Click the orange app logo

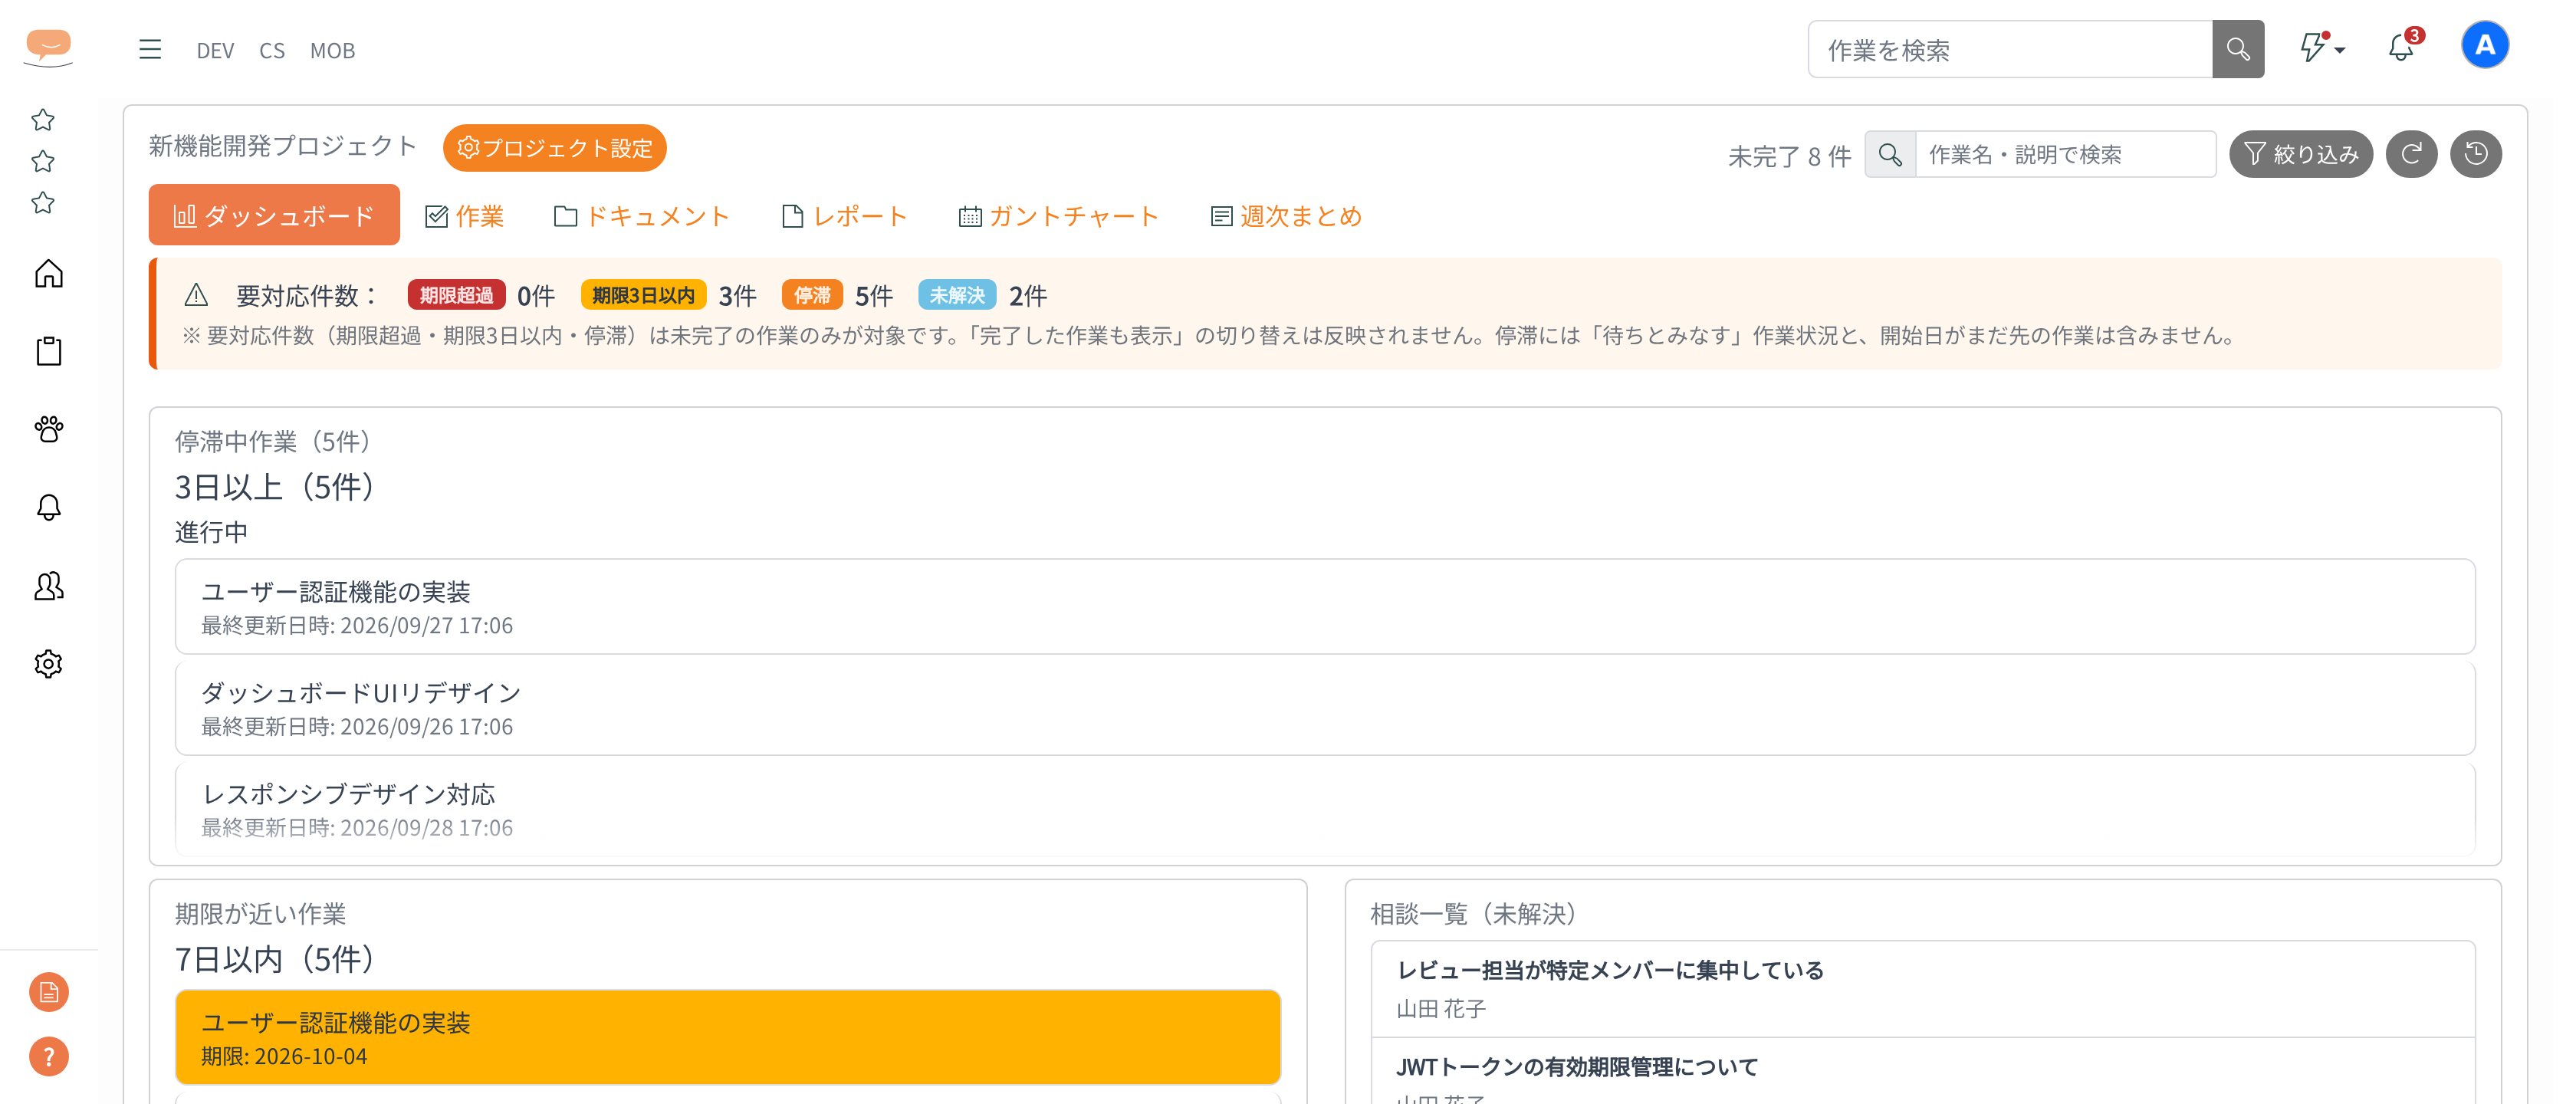click(49, 47)
